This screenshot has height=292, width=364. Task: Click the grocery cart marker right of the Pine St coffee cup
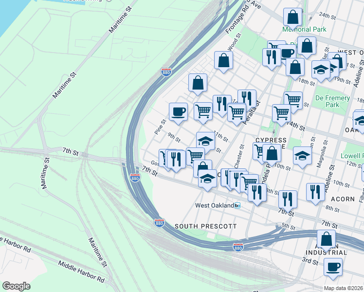(x=203, y=113)
